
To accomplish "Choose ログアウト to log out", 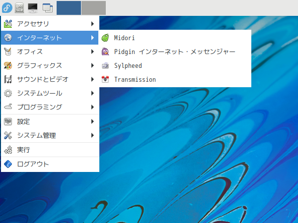I will [50, 164].
